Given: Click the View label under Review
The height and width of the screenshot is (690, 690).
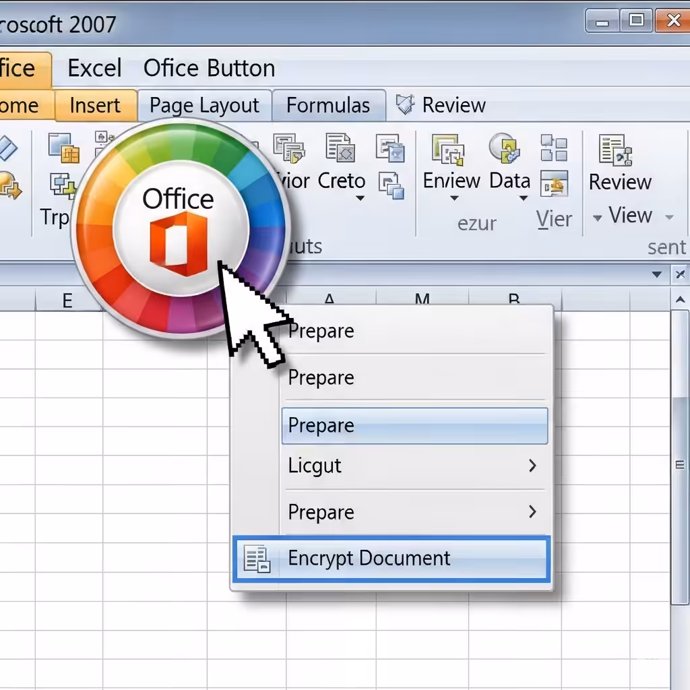Looking at the screenshot, I should (631, 215).
